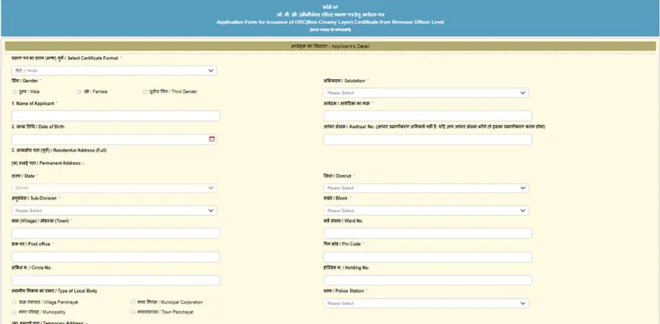Click the Date of Birth input field
This screenshot has width=660, height=324.
tap(114, 139)
